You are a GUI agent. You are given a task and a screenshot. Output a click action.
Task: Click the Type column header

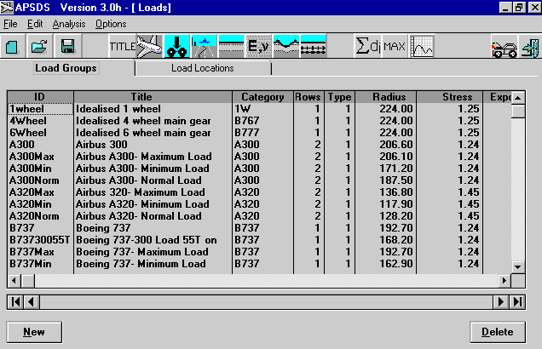click(x=339, y=97)
